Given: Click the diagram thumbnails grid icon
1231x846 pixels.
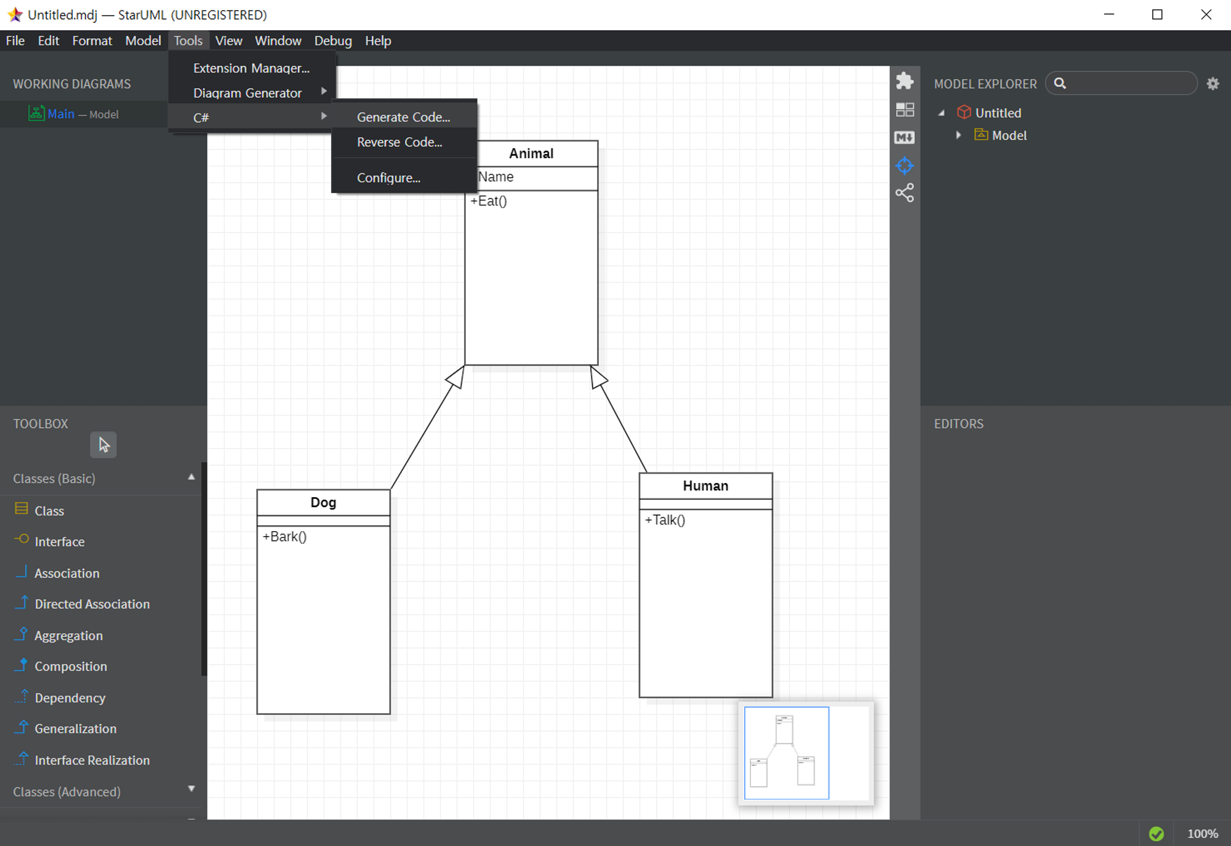Looking at the screenshot, I should pos(904,110).
